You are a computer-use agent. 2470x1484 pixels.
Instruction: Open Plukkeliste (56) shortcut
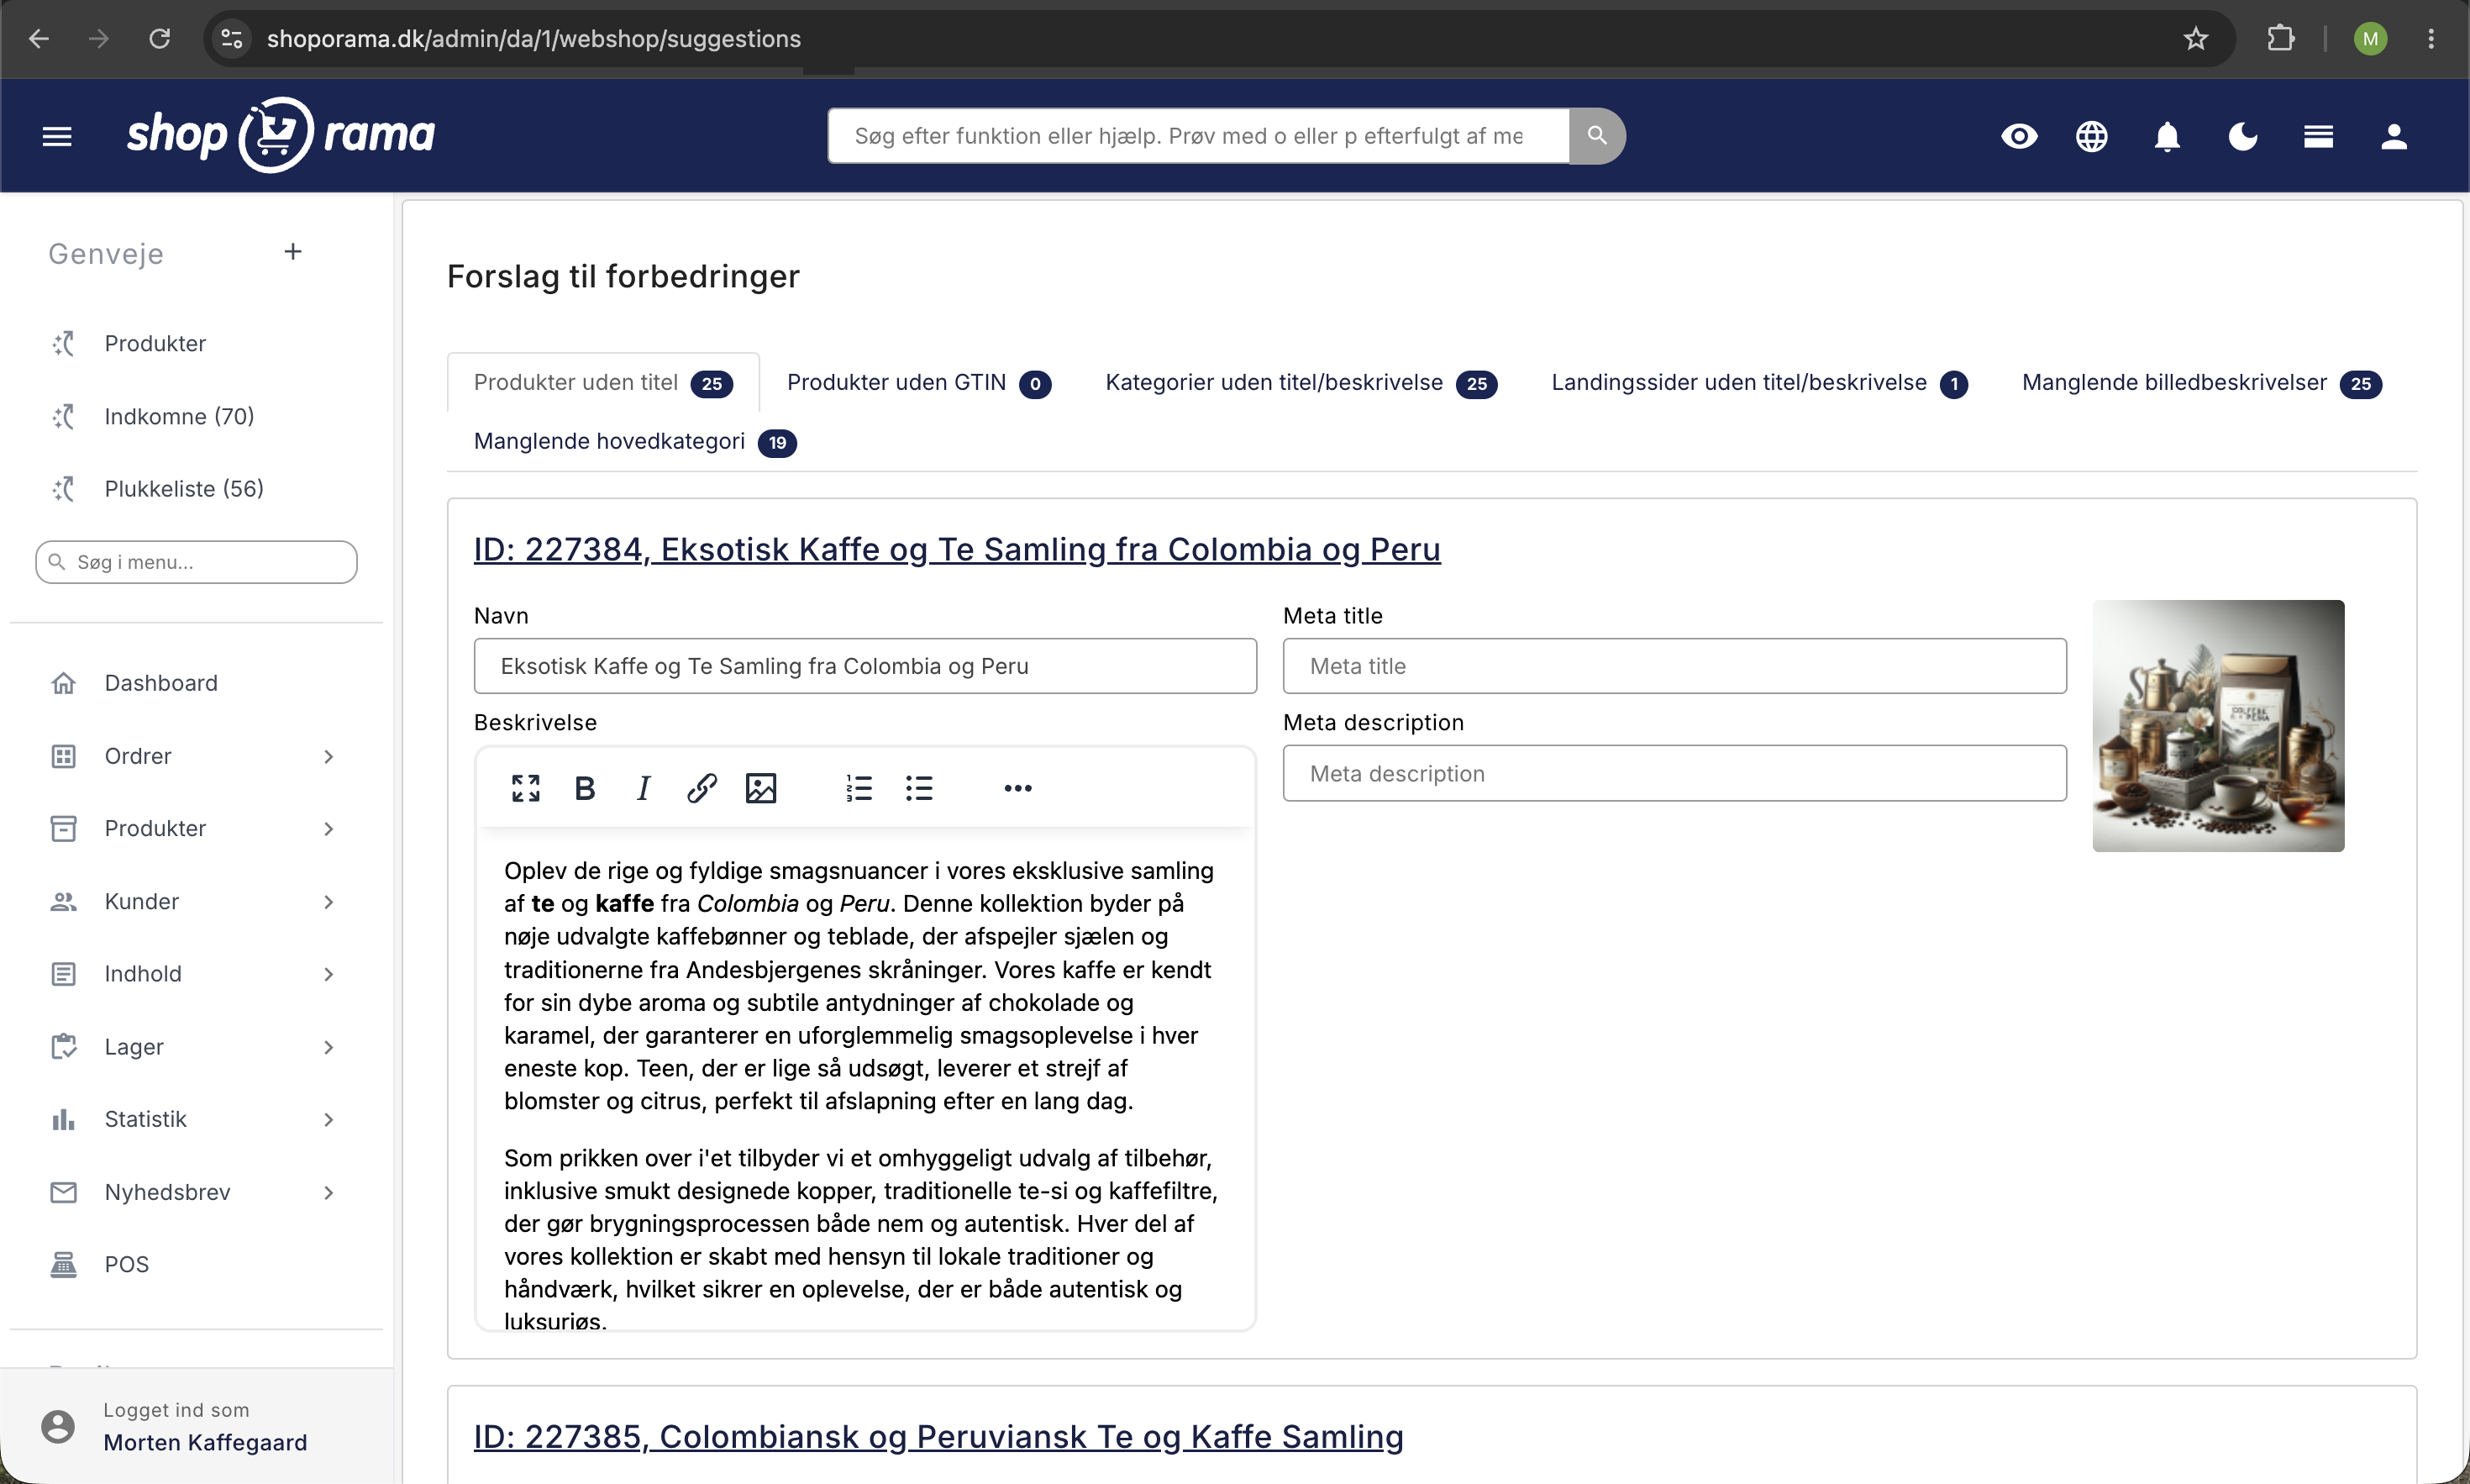[184, 489]
